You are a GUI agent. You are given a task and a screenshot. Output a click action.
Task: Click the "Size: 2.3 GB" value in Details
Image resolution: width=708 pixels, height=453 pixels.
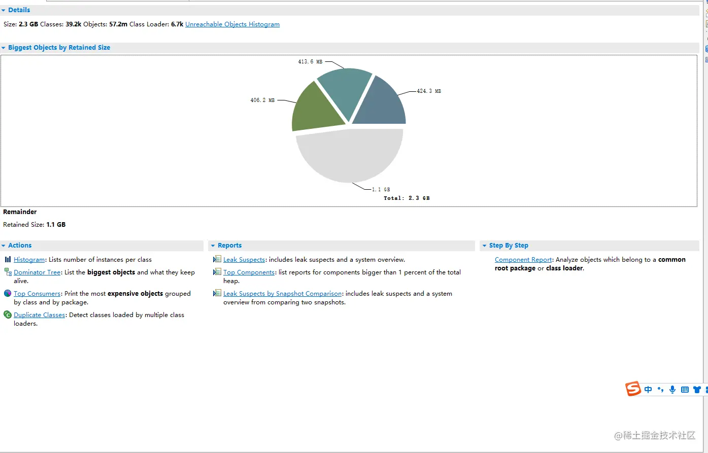[21, 24]
